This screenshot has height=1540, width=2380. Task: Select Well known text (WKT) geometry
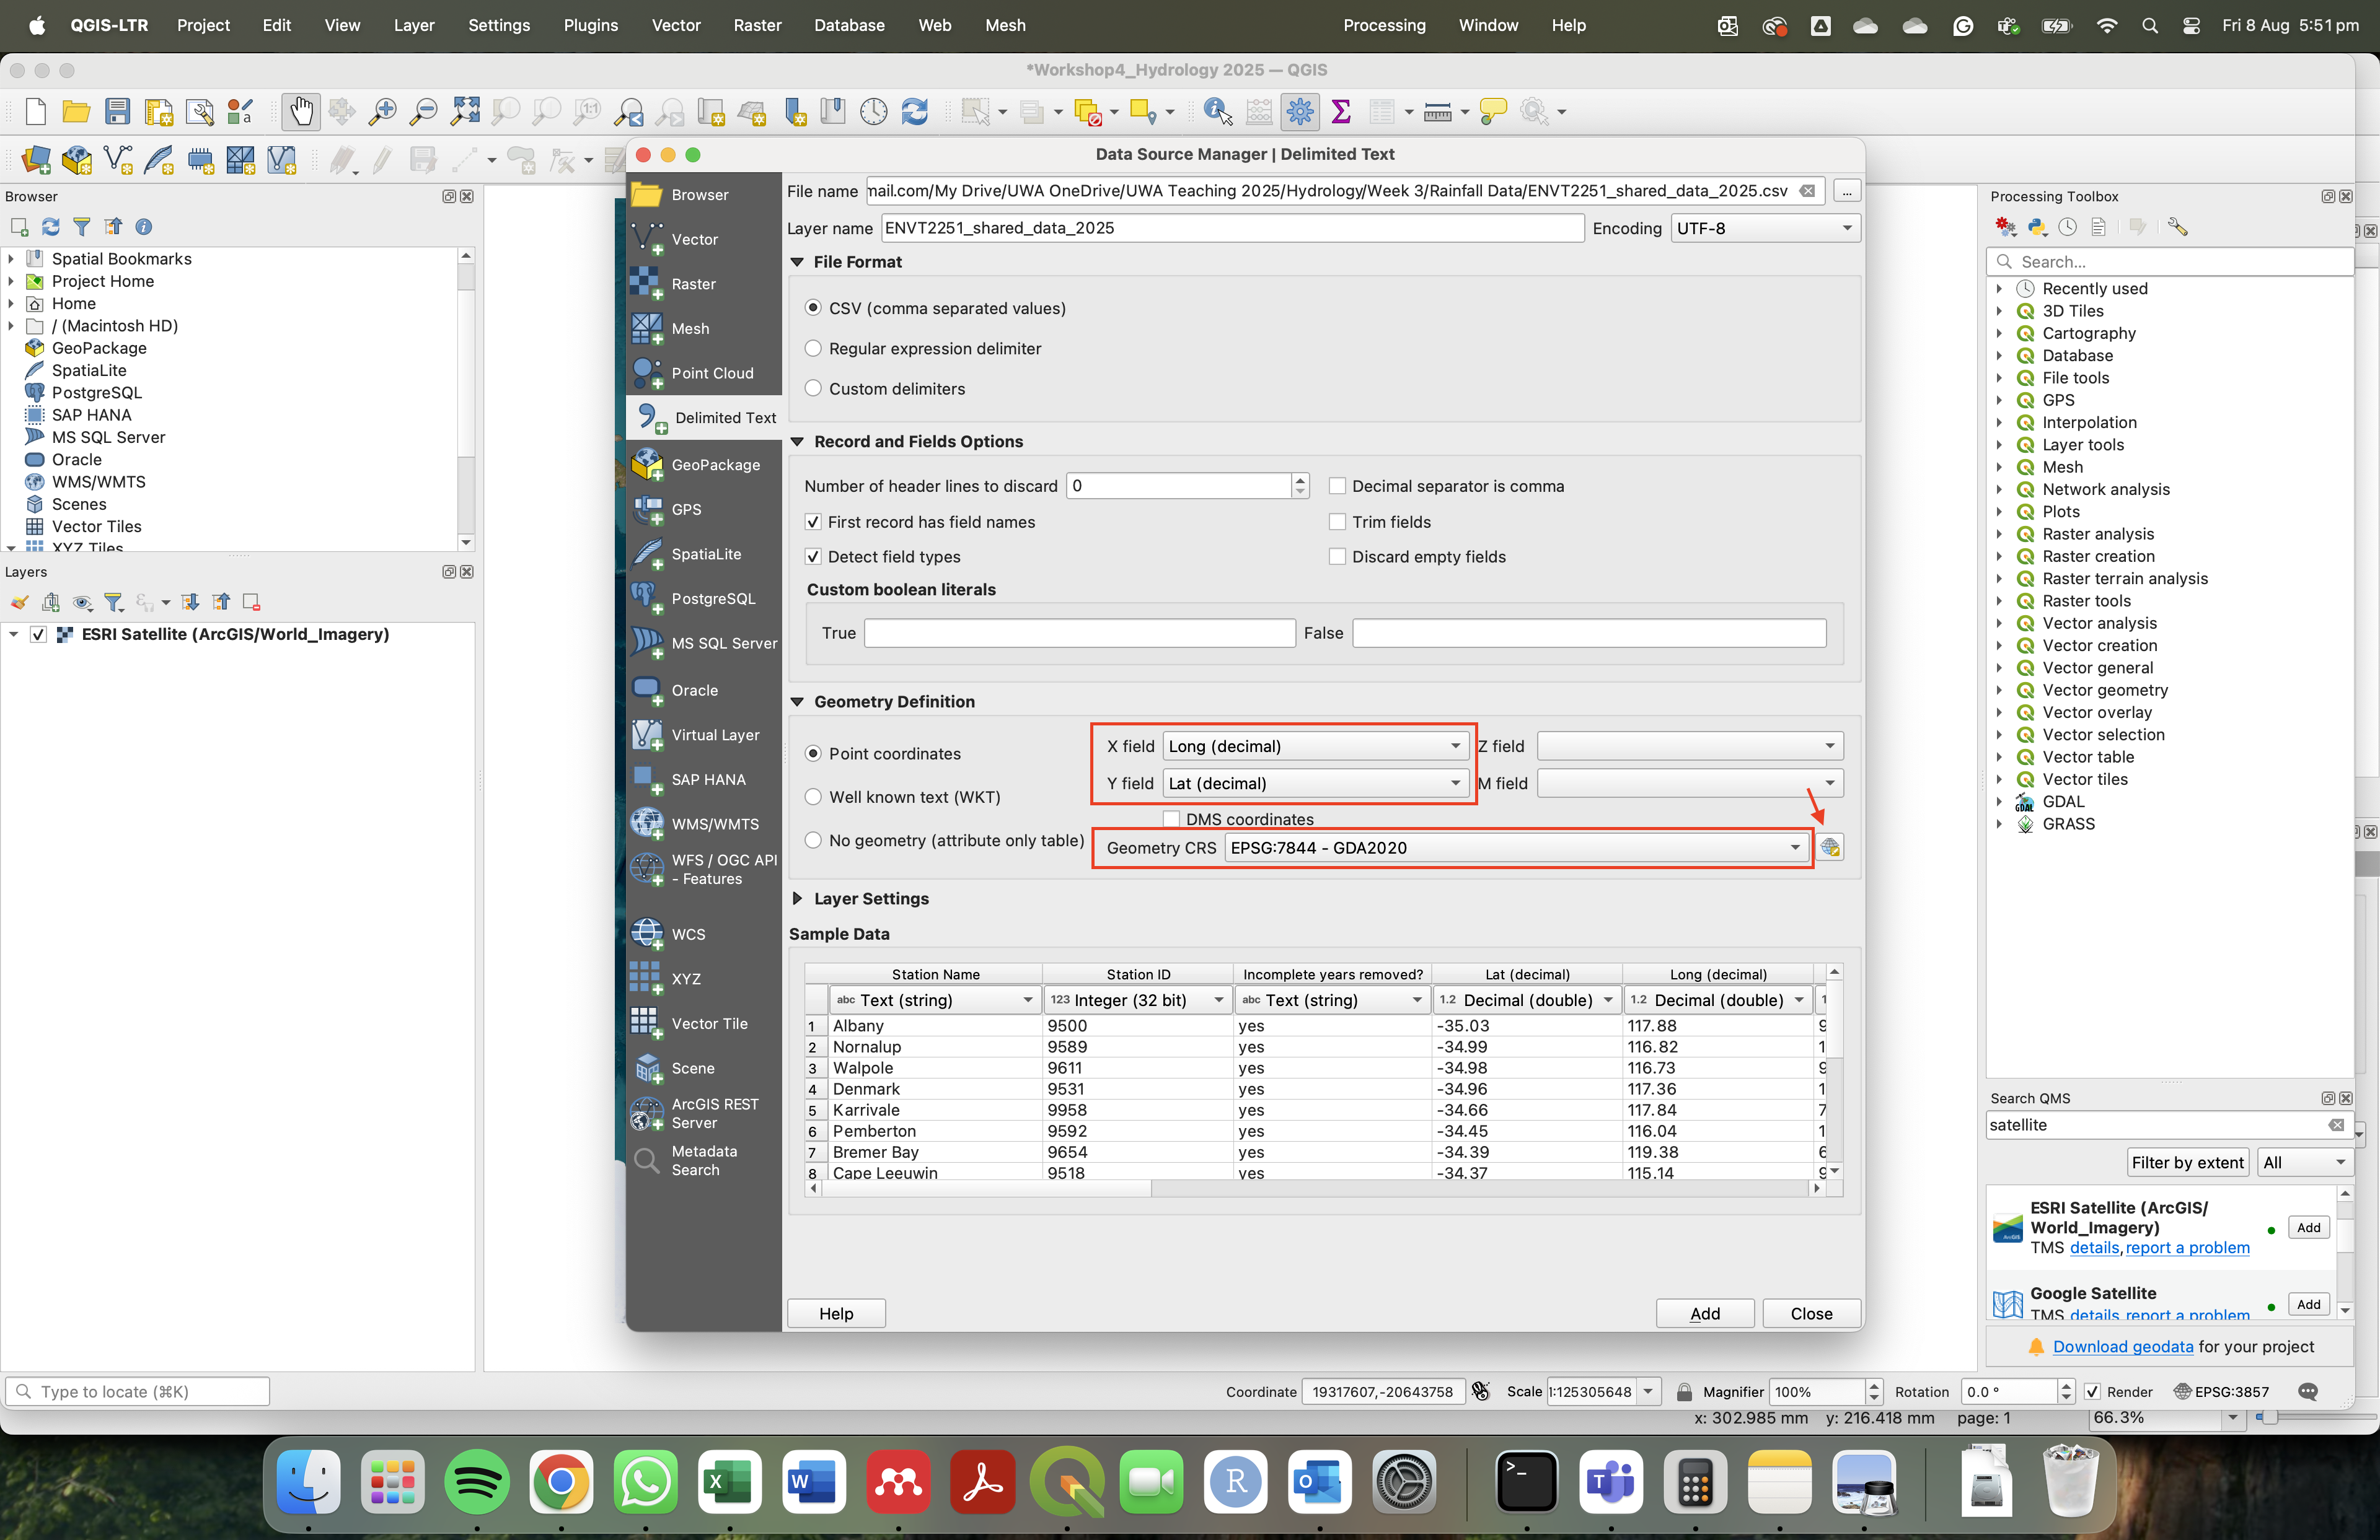tap(813, 797)
